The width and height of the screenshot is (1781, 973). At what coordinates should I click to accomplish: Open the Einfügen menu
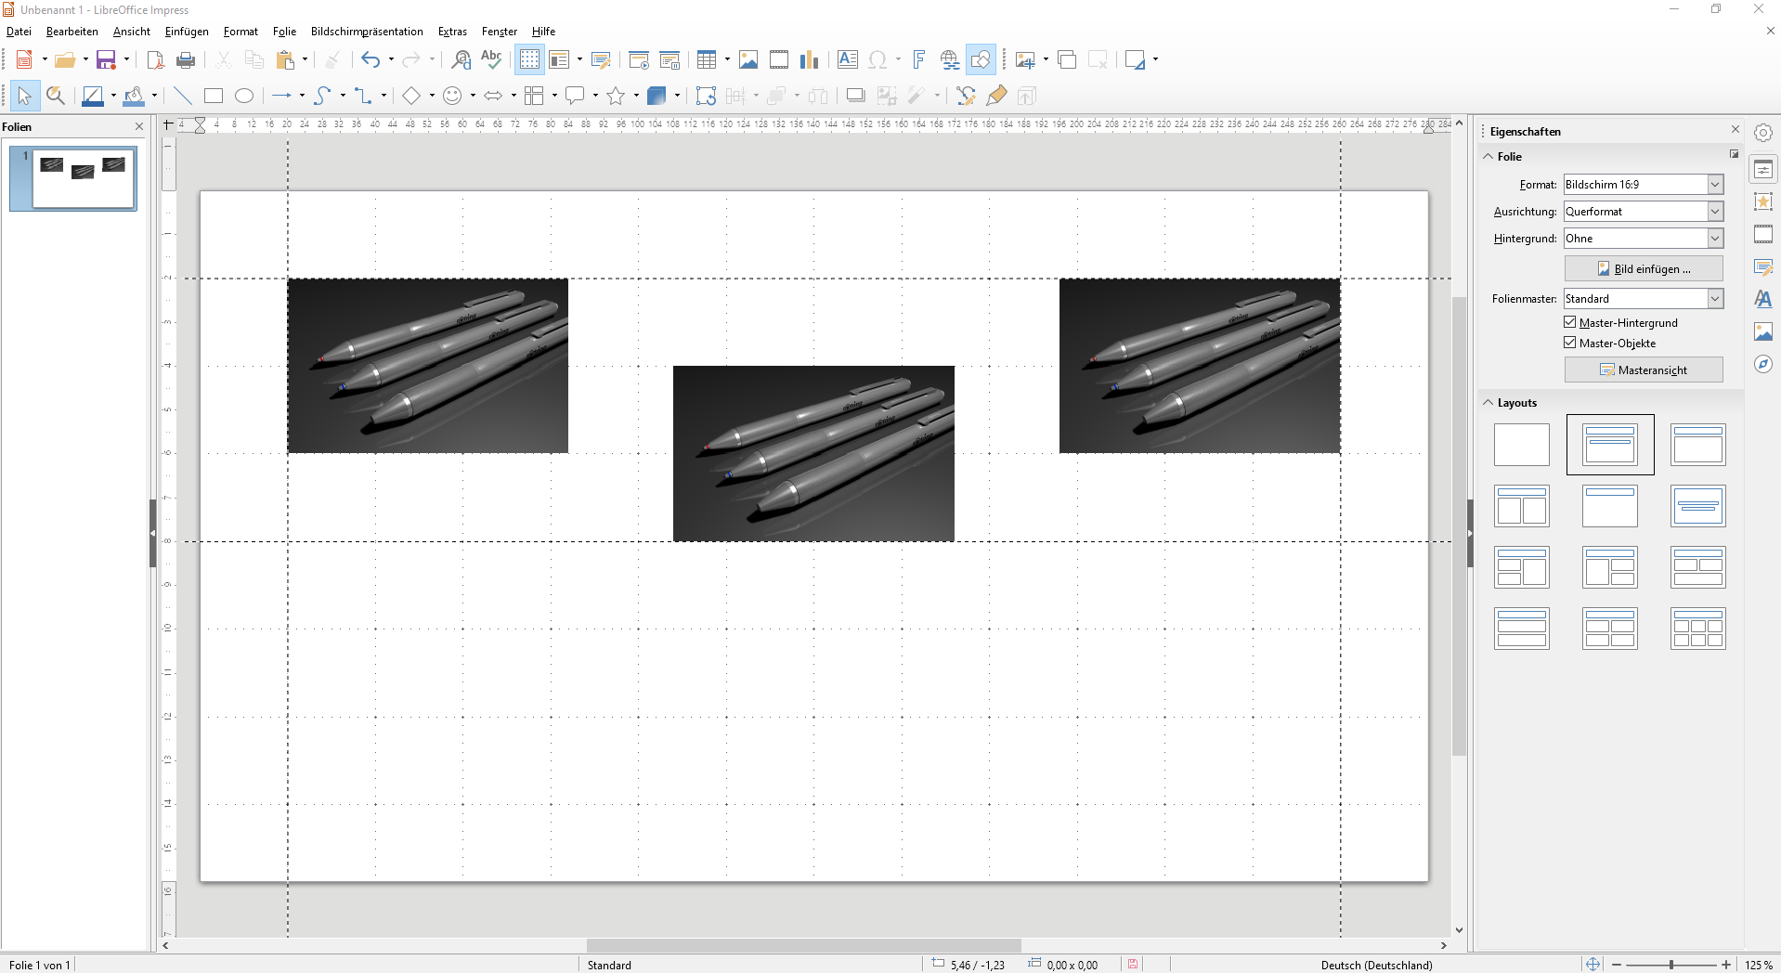(x=187, y=32)
